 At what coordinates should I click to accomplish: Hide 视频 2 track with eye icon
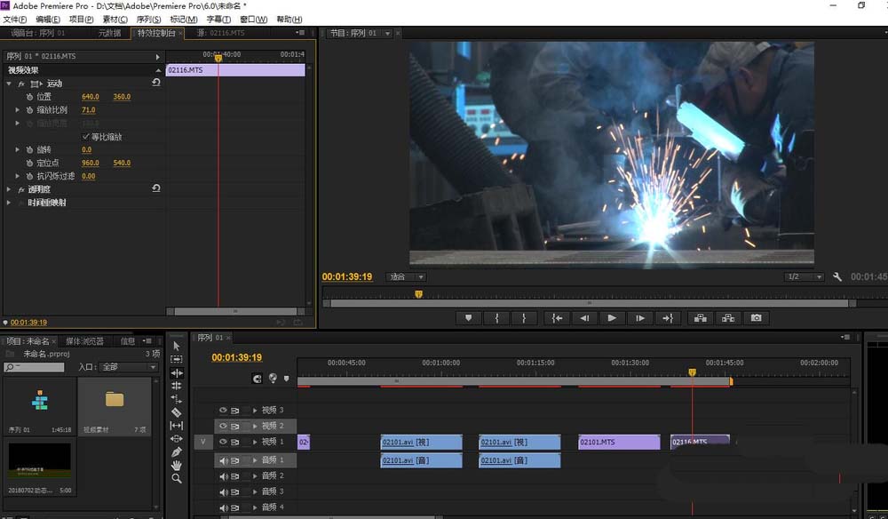click(223, 426)
